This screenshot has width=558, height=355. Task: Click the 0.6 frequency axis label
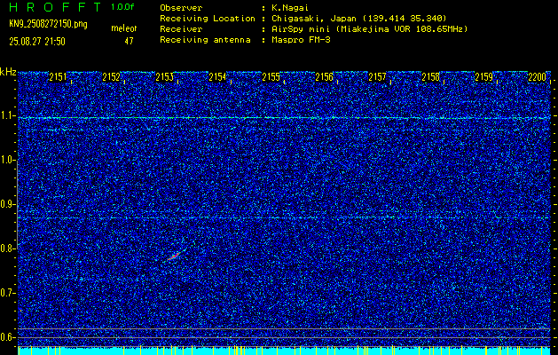7,337
